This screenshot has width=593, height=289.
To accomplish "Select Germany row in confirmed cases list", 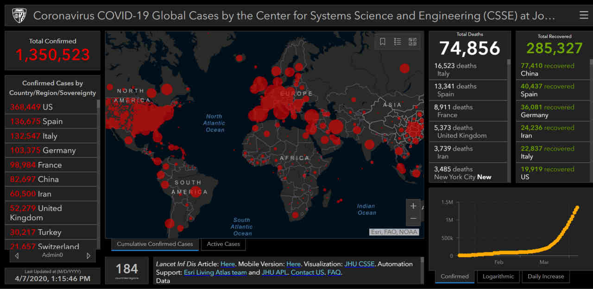I will click(51, 150).
